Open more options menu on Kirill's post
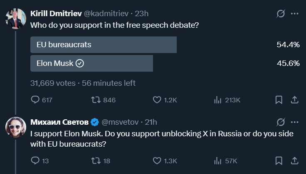The image size is (306, 174). point(295,14)
